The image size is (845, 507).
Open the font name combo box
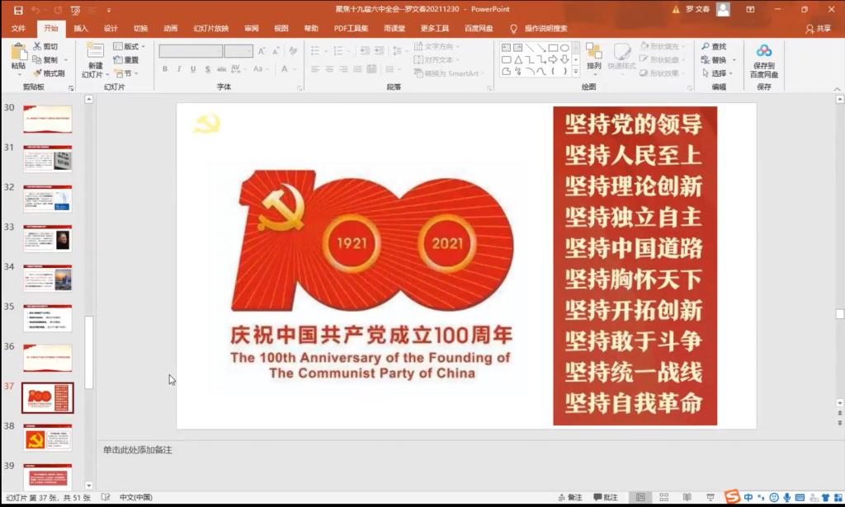point(191,51)
